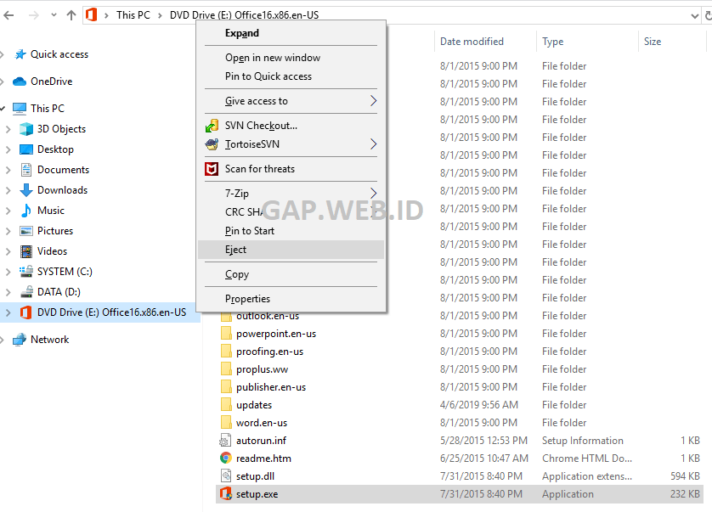Viewport: 712px width, 512px height.
Task: Click the Videos film icon
Action: [26, 251]
